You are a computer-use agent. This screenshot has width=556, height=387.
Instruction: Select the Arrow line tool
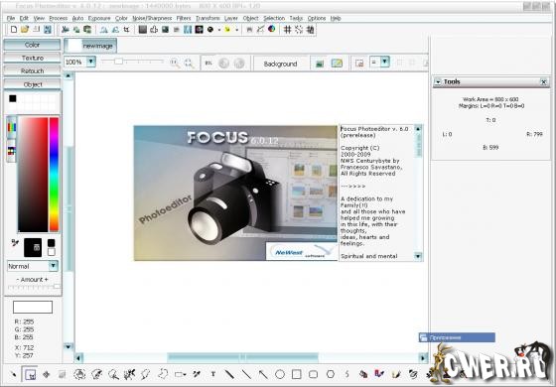pyautogui.click(x=263, y=374)
